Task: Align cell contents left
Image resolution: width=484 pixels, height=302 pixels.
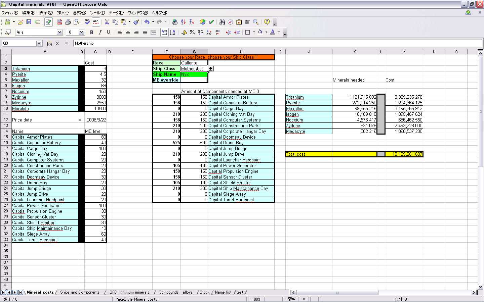Action: (119, 32)
